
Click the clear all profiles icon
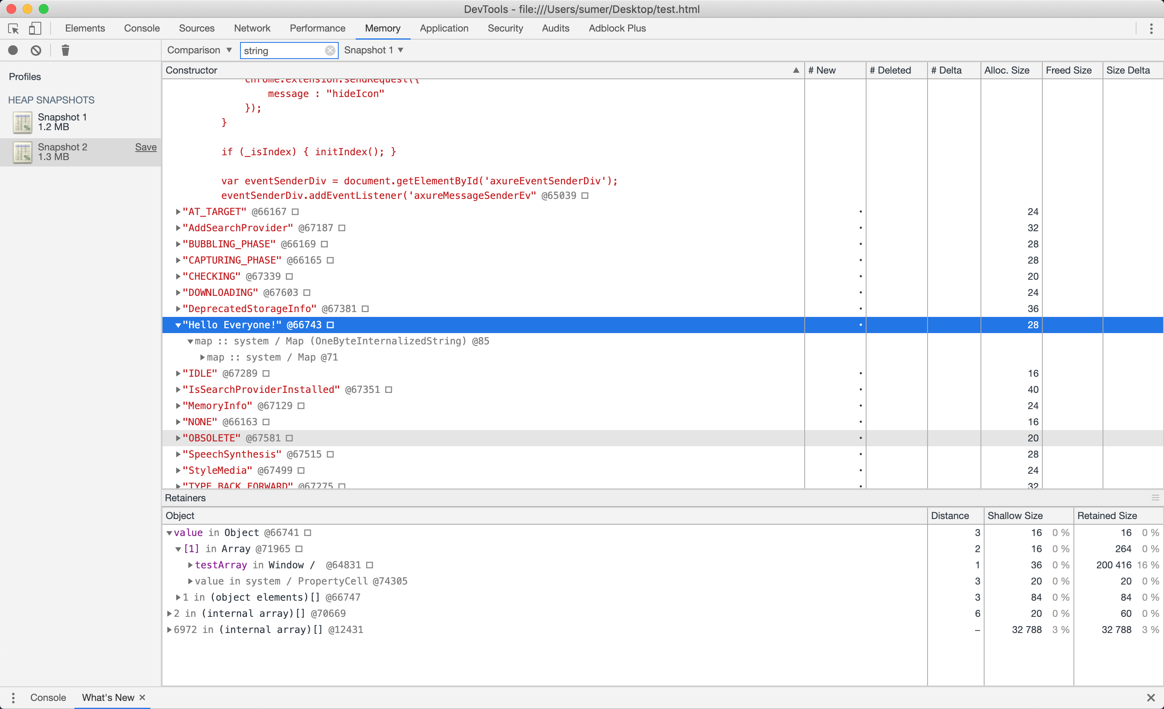click(36, 50)
